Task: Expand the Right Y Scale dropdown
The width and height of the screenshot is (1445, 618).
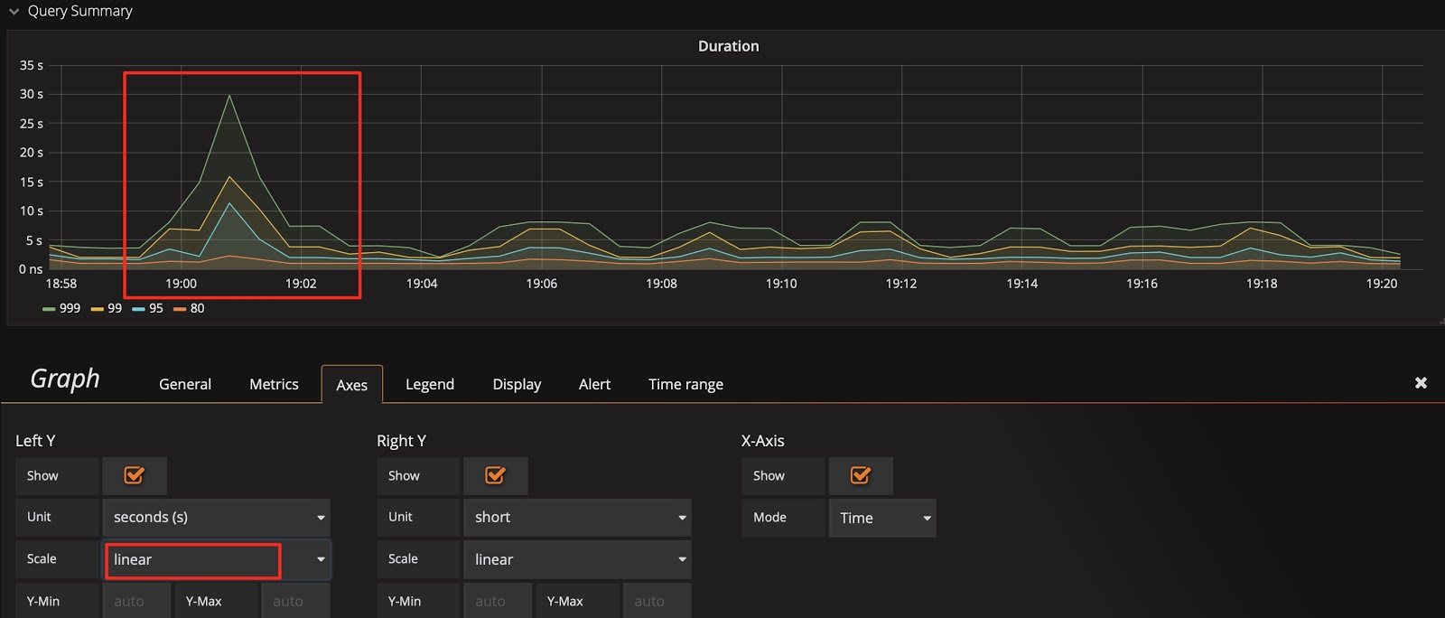Action: (x=578, y=560)
